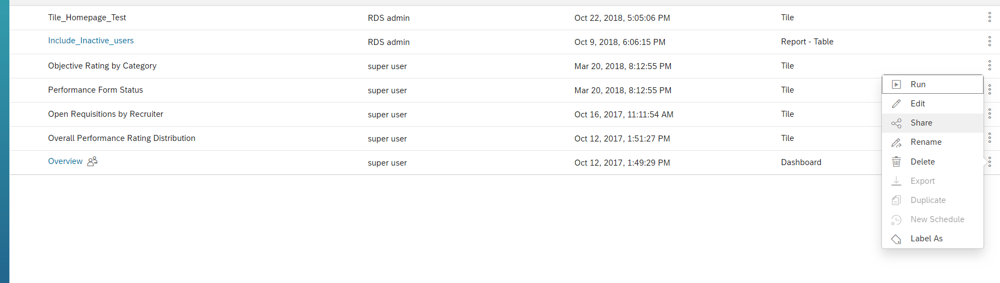Open actions menu for Tile_Homepage_Test row
Image resolution: width=1000 pixels, height=283 pixels.
[990, 18]
